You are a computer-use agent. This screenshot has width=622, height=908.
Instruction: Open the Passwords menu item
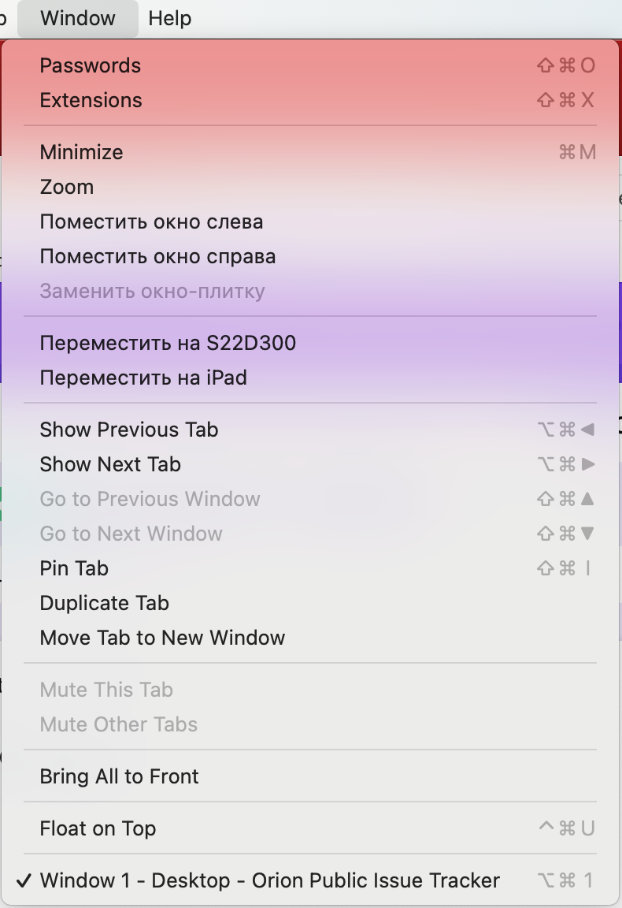91,65
